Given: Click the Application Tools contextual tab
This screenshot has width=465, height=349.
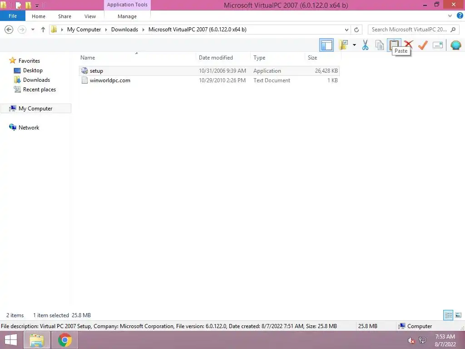Looking at the screenshot, I should point(127,5).
